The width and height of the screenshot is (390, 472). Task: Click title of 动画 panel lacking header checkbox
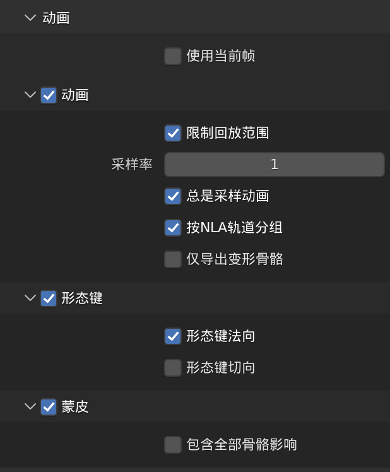(56, 18)
